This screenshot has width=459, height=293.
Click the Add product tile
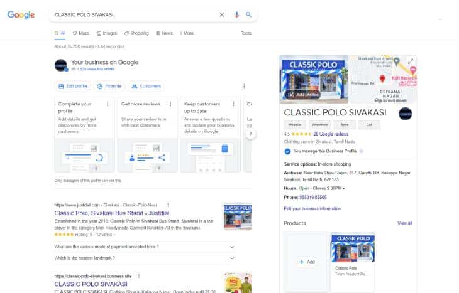[307, 262]
